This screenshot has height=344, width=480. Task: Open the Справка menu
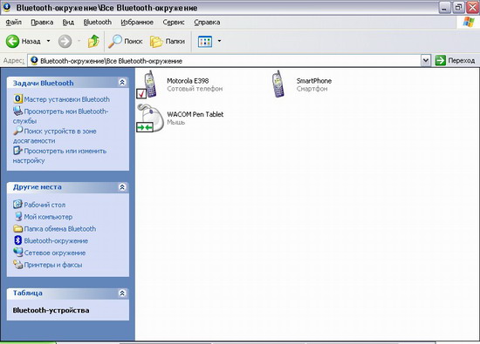pos(207,22)
